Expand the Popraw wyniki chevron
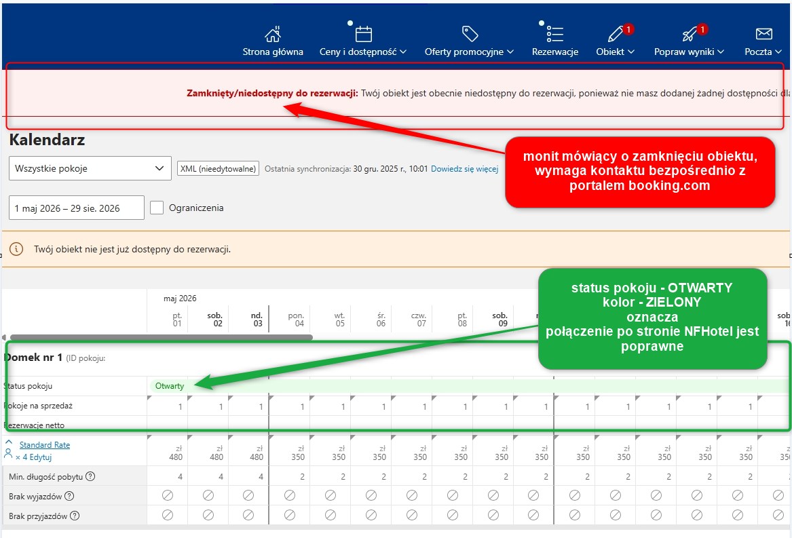 tap(721, 52)
